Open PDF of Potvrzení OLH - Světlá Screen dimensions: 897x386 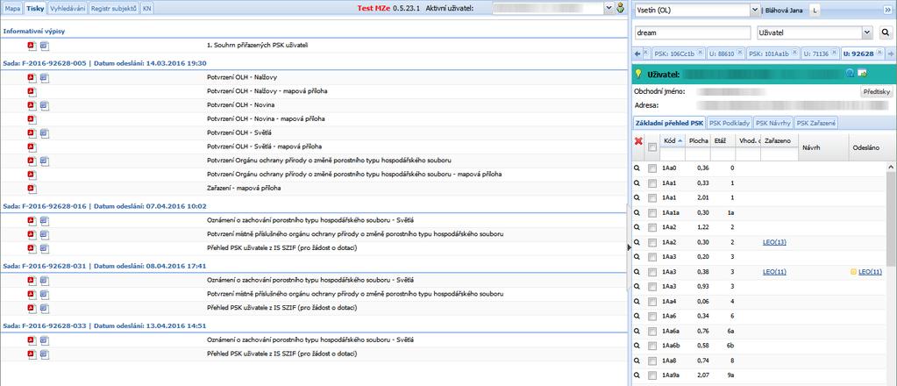[32, 132]
